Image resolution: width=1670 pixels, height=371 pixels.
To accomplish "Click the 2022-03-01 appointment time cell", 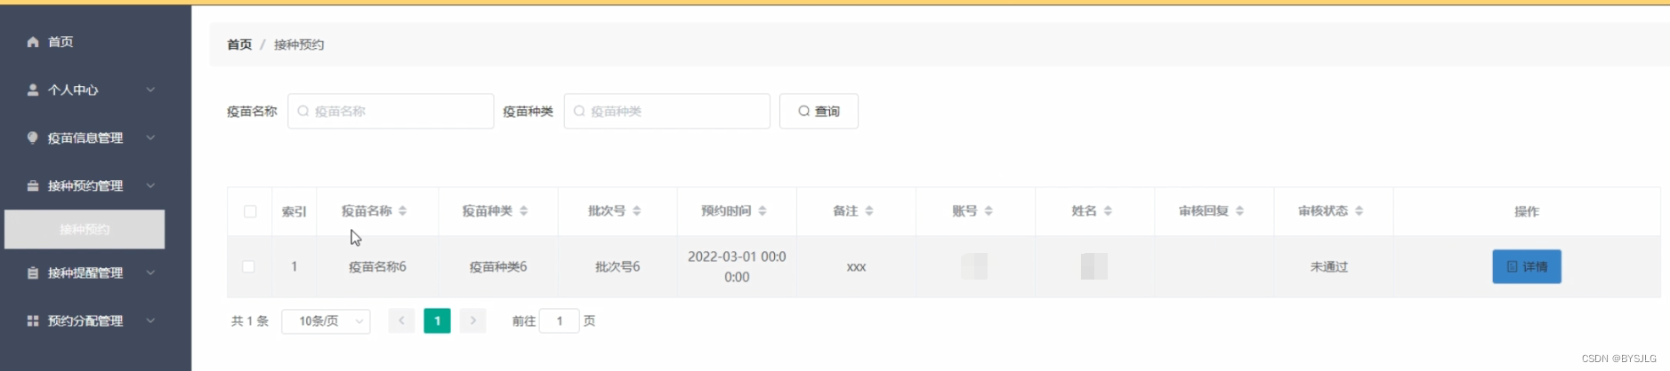I will (737, 266).
